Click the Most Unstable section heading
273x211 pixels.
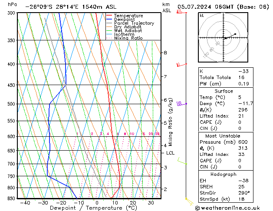coord(223,136)
